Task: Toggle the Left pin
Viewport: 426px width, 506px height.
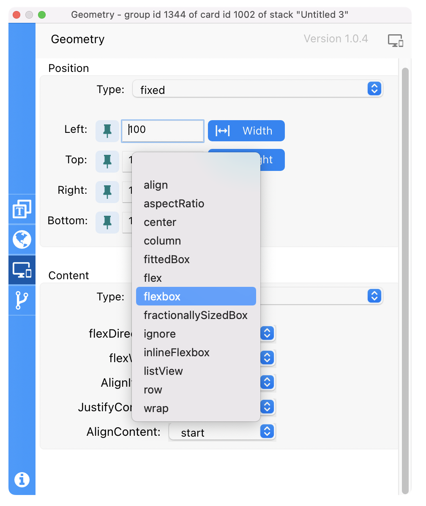Action: (107, 131)
